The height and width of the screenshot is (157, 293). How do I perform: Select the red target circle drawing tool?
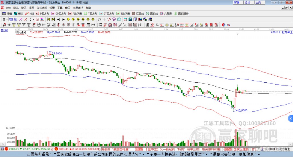point(58,25)
